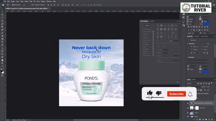Click the align horizontal centers icon
The width and height of the screenshot is (216, 121).
(51, 5)
